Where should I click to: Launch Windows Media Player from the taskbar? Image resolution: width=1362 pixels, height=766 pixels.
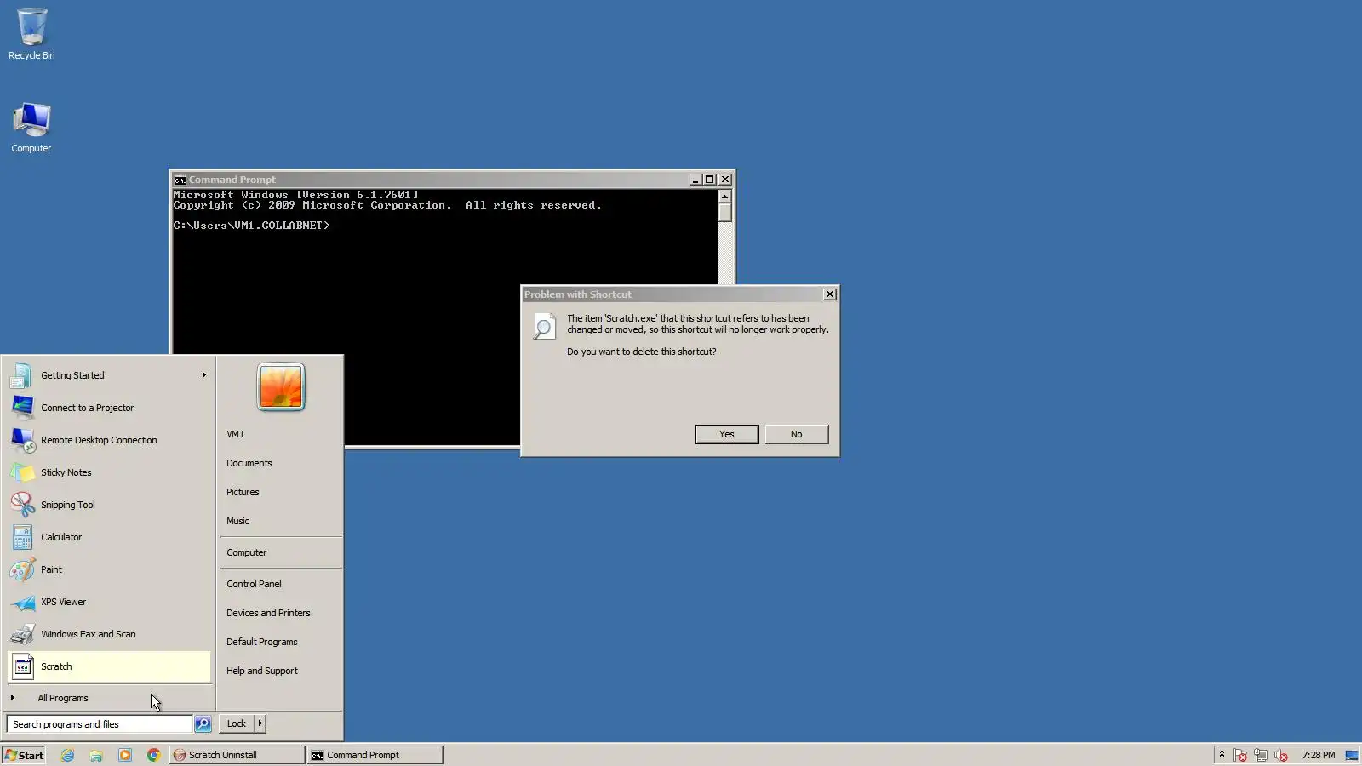click(125, 755)
